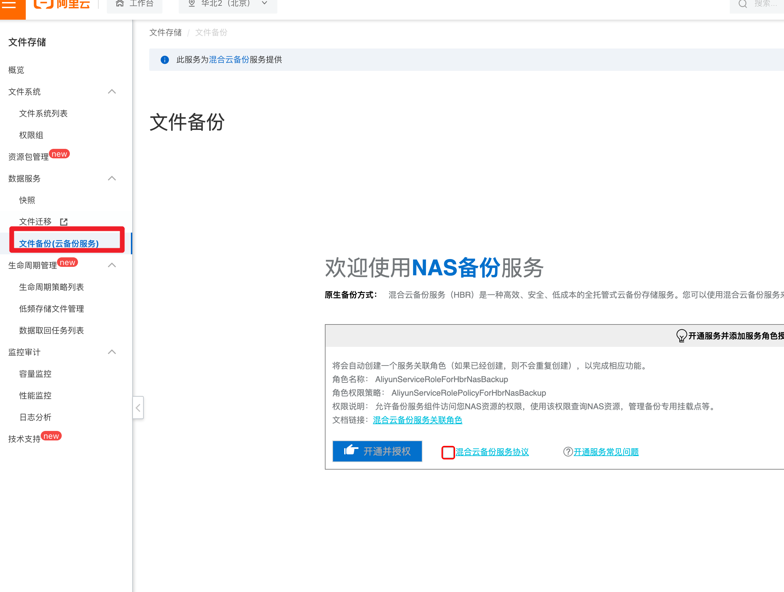Click the workbench home icon
784x592 pixels.
tap(120, 3)
